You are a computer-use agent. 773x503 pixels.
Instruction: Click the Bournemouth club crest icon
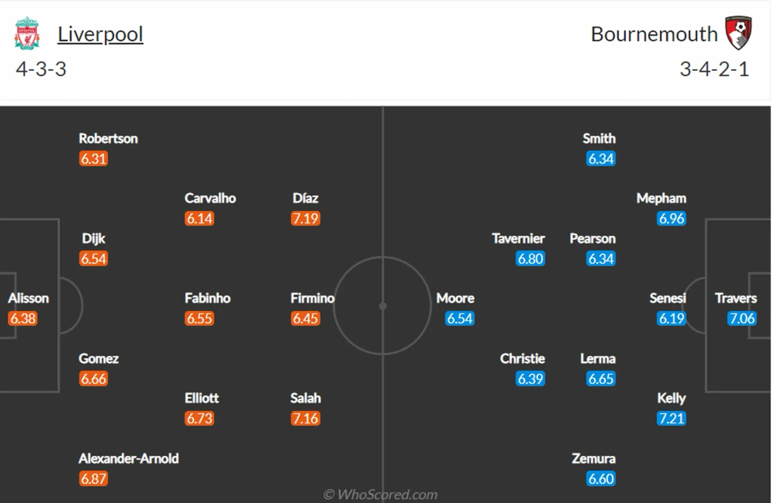739,33
